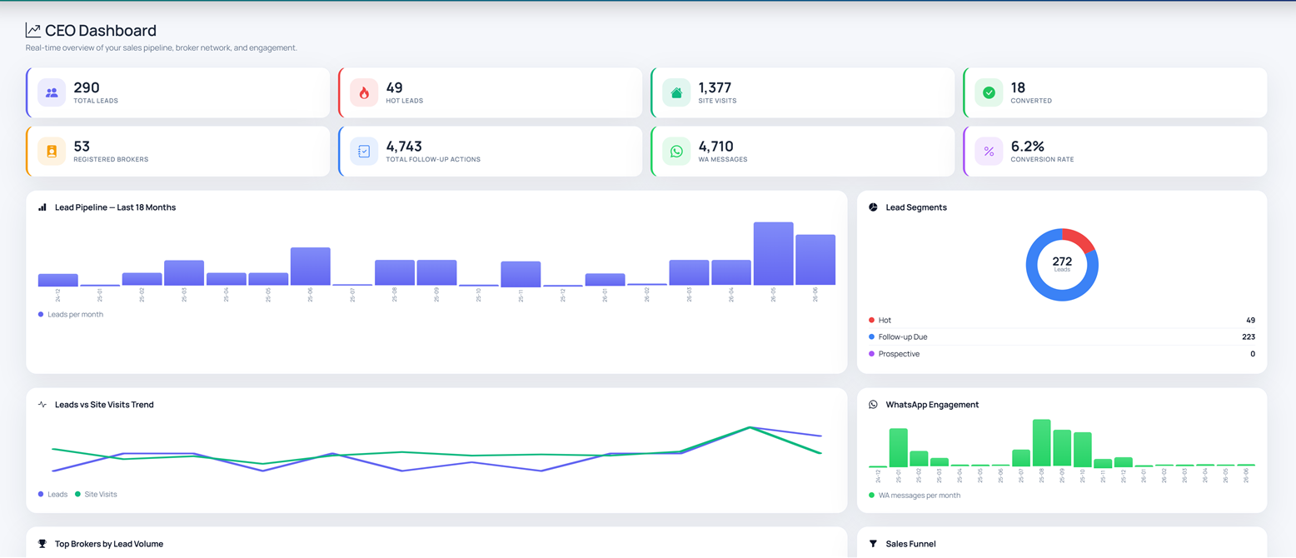Click the Leads vs Site Visits Trend title

point(104,405)
